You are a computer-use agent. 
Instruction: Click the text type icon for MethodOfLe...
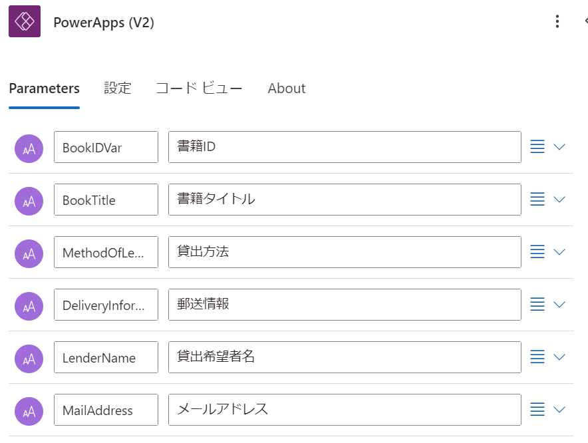[x=29, y=253]
